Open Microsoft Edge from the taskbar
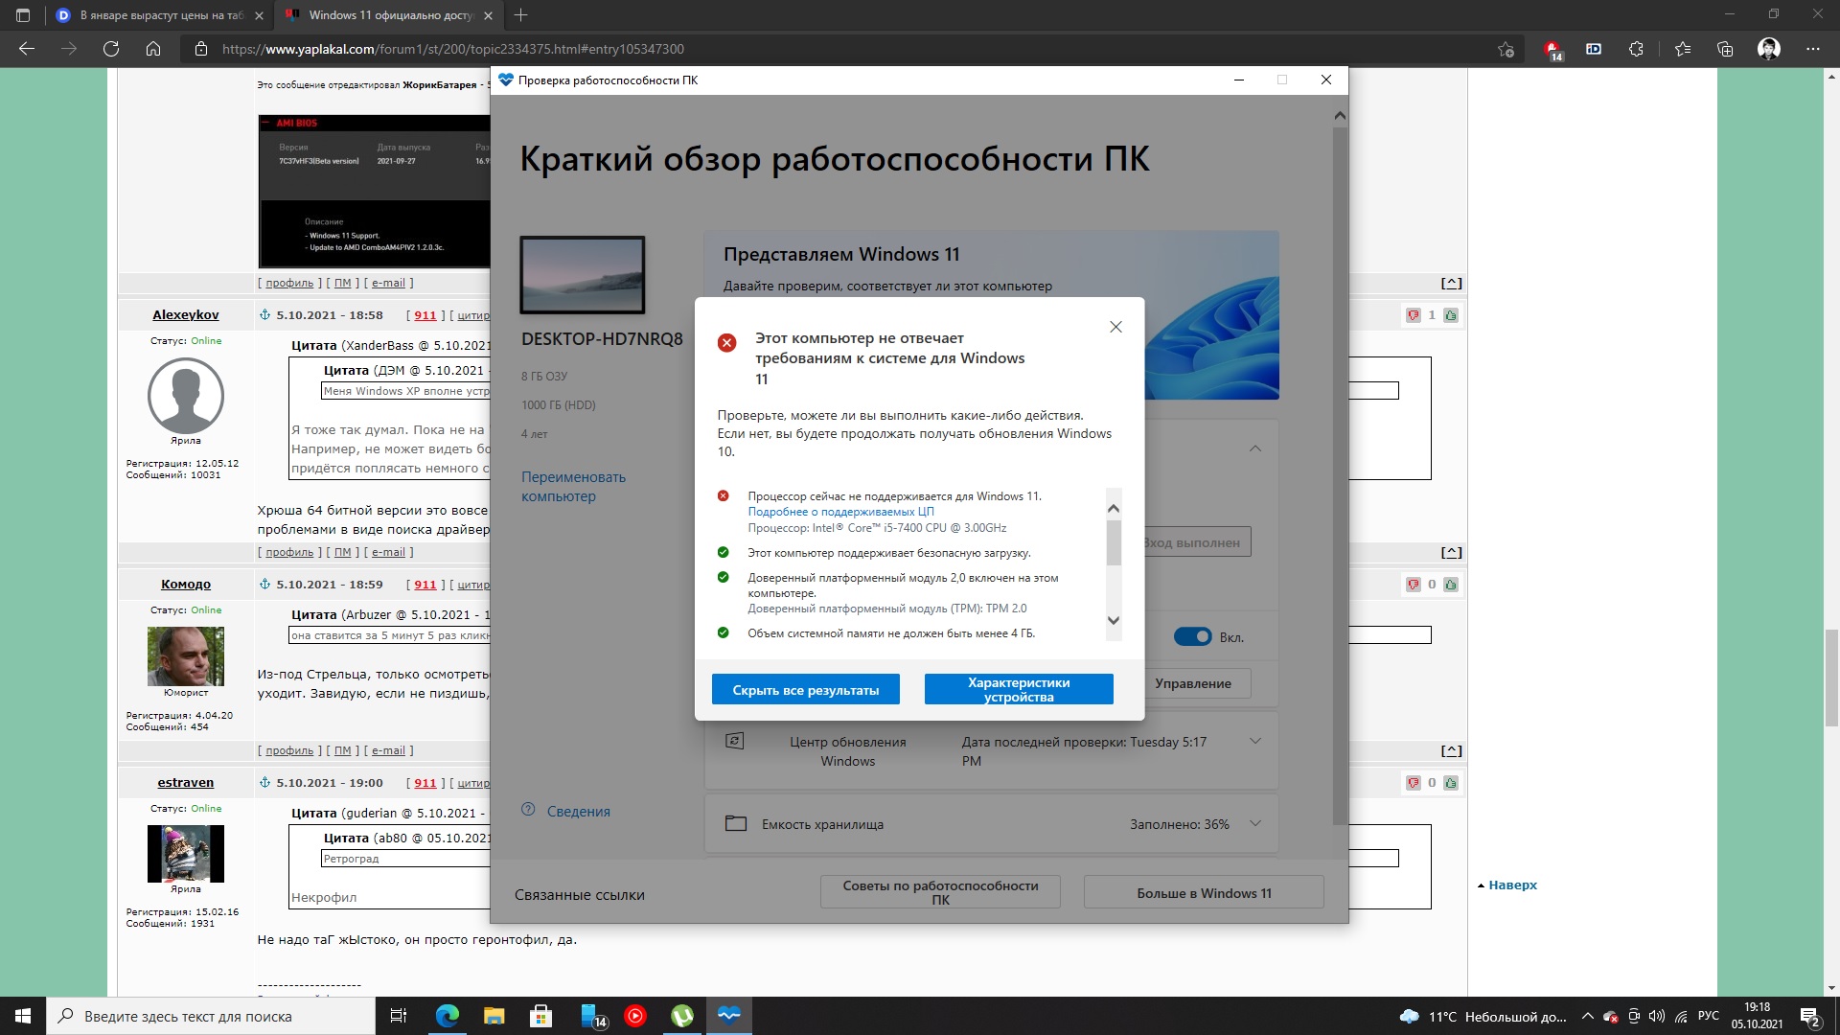The width and height of the screenshot is (1840, 1035). 448,1016
